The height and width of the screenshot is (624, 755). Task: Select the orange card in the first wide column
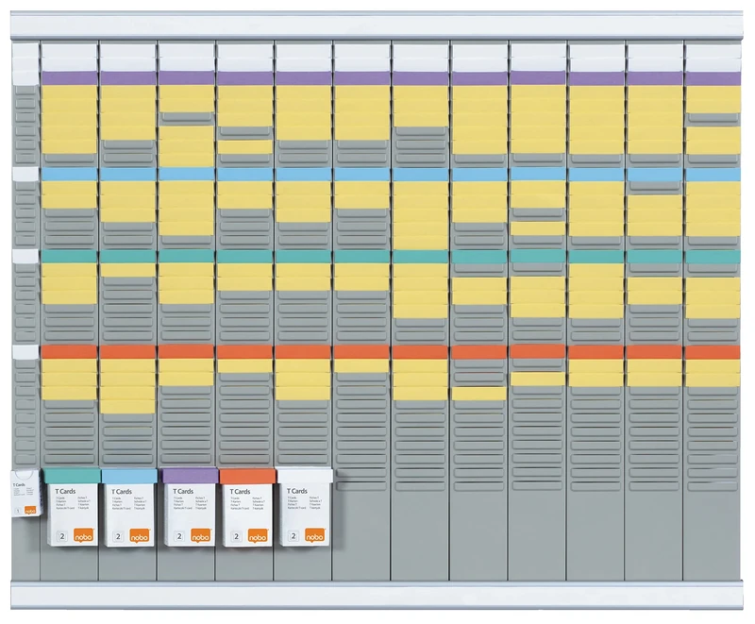click(x=69, y=351)
